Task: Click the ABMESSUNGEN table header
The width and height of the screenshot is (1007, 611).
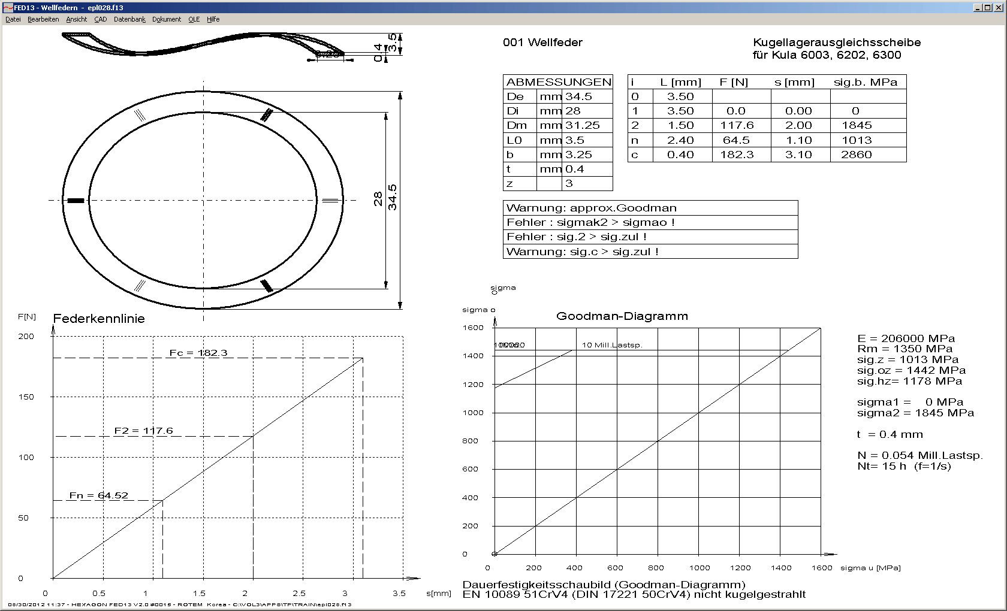Action: point(558,82)
